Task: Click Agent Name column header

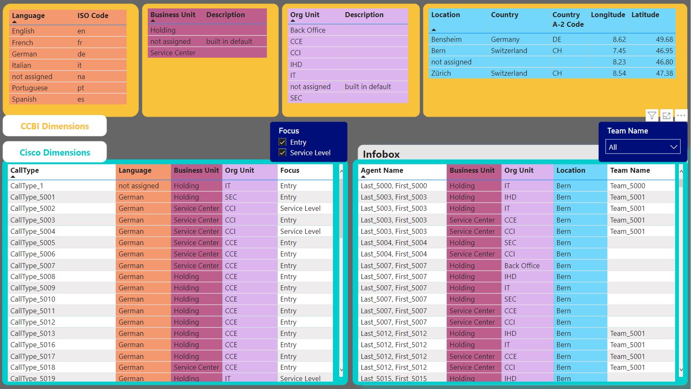Action: point(382,170)
